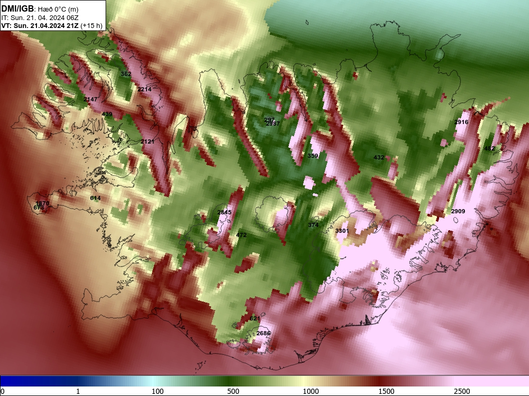Screen dimensions: 529x396
Task: Click the 'DMI/IGB: Hæð 0°C (m)' title text
Action: (40, 9)
